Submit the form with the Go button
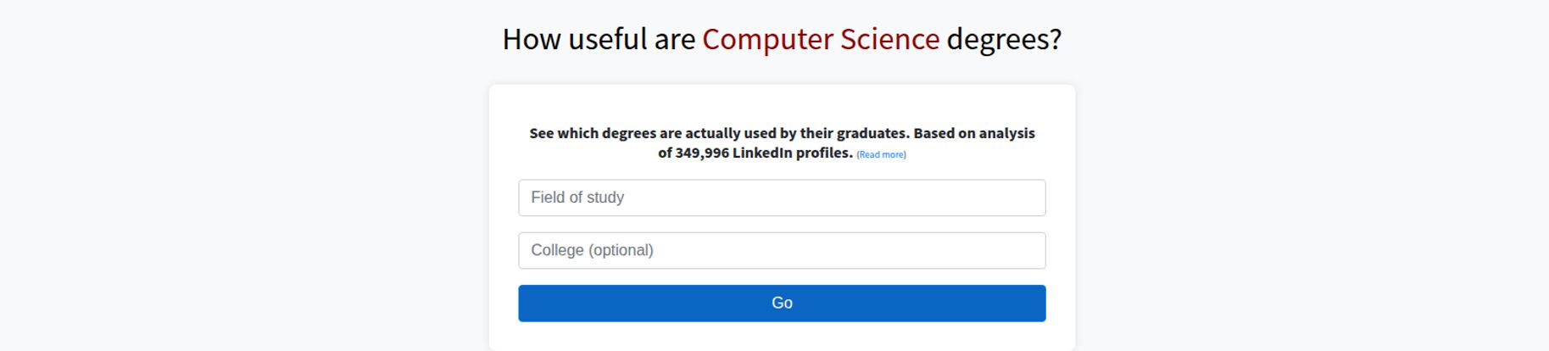This screenshot has width=1549, height=351. pyautogui.click(x=782, y=303)
